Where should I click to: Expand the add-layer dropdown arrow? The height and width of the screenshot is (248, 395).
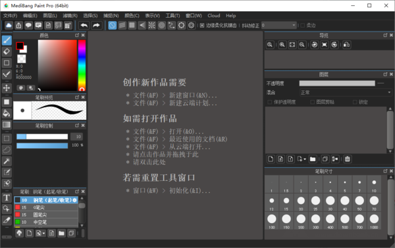click(305, 159)
